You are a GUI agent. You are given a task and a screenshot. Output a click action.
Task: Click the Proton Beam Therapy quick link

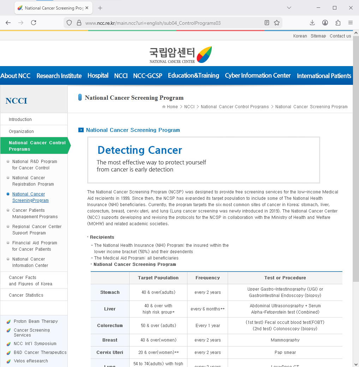coord(36,321)
